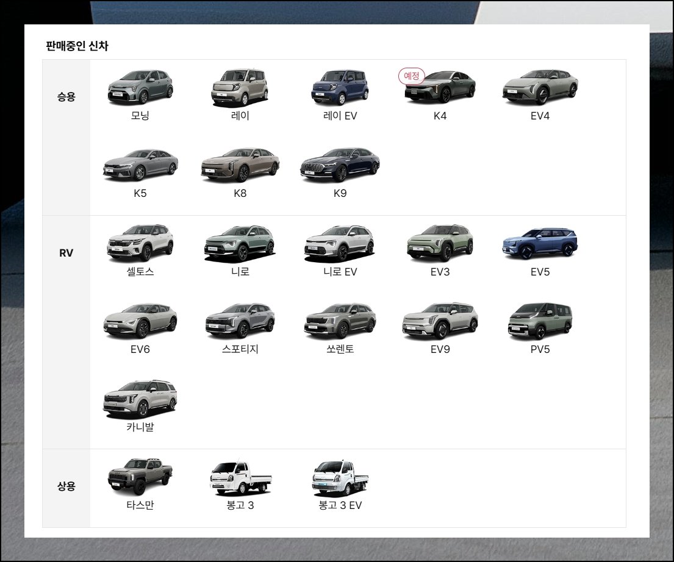Click the 스포티지 name label
674x562 pixels.
point(240,349)
